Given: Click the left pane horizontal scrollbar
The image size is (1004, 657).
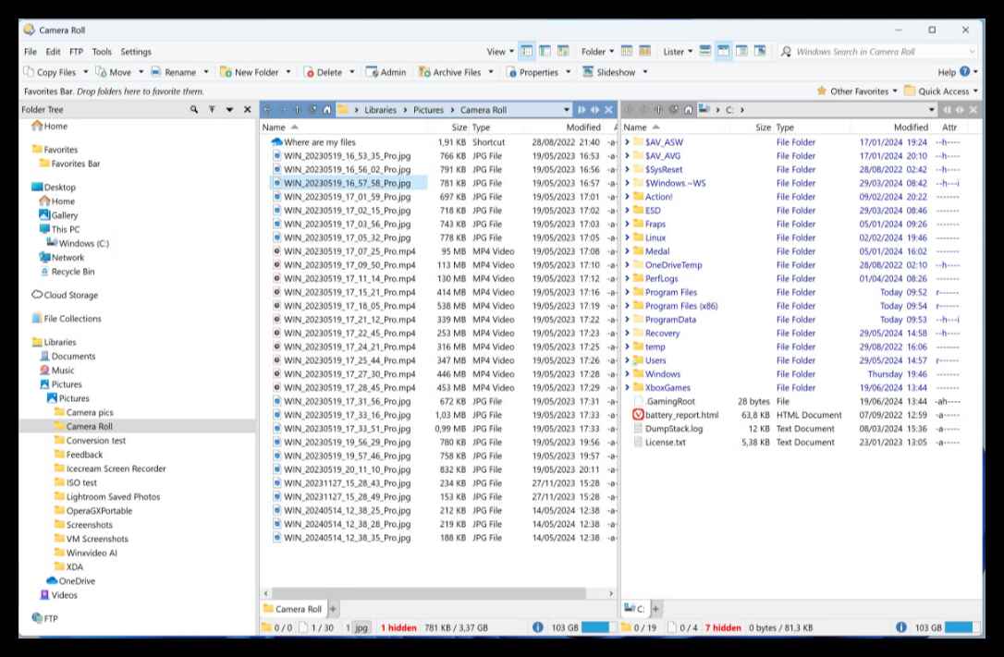Looking at the screenshot, I should [428, 593].
